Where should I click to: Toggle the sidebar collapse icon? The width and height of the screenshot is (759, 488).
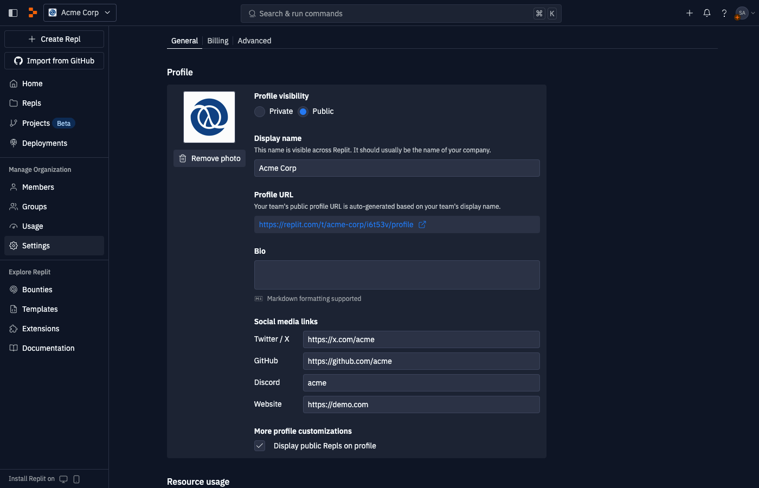13,13
